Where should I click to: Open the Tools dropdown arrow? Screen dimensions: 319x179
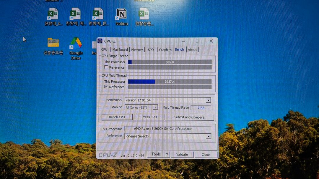[x=167, y=154]
